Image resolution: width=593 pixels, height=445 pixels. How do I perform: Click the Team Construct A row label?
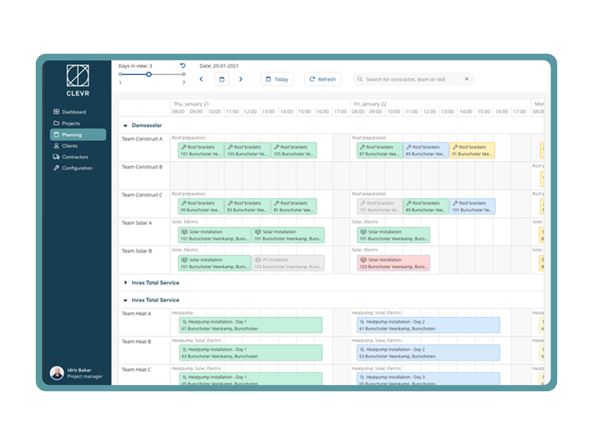(x=142, y=139)
